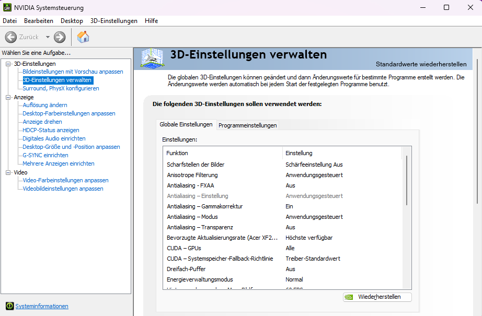Open Anisotrope Filterung's Anwendungsgesteuert value
This screenshot has width=482, height=316.
tap(314, 175)
